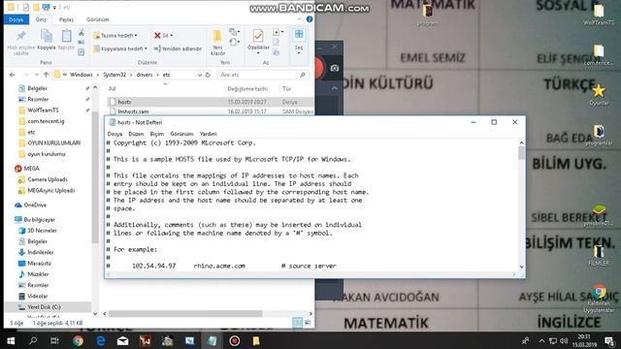Image resolution: width=621 pixels, height=349 pixels.
Task: Click the scissors cut icon
Action: pyautogui.click(x=82, y=32)
